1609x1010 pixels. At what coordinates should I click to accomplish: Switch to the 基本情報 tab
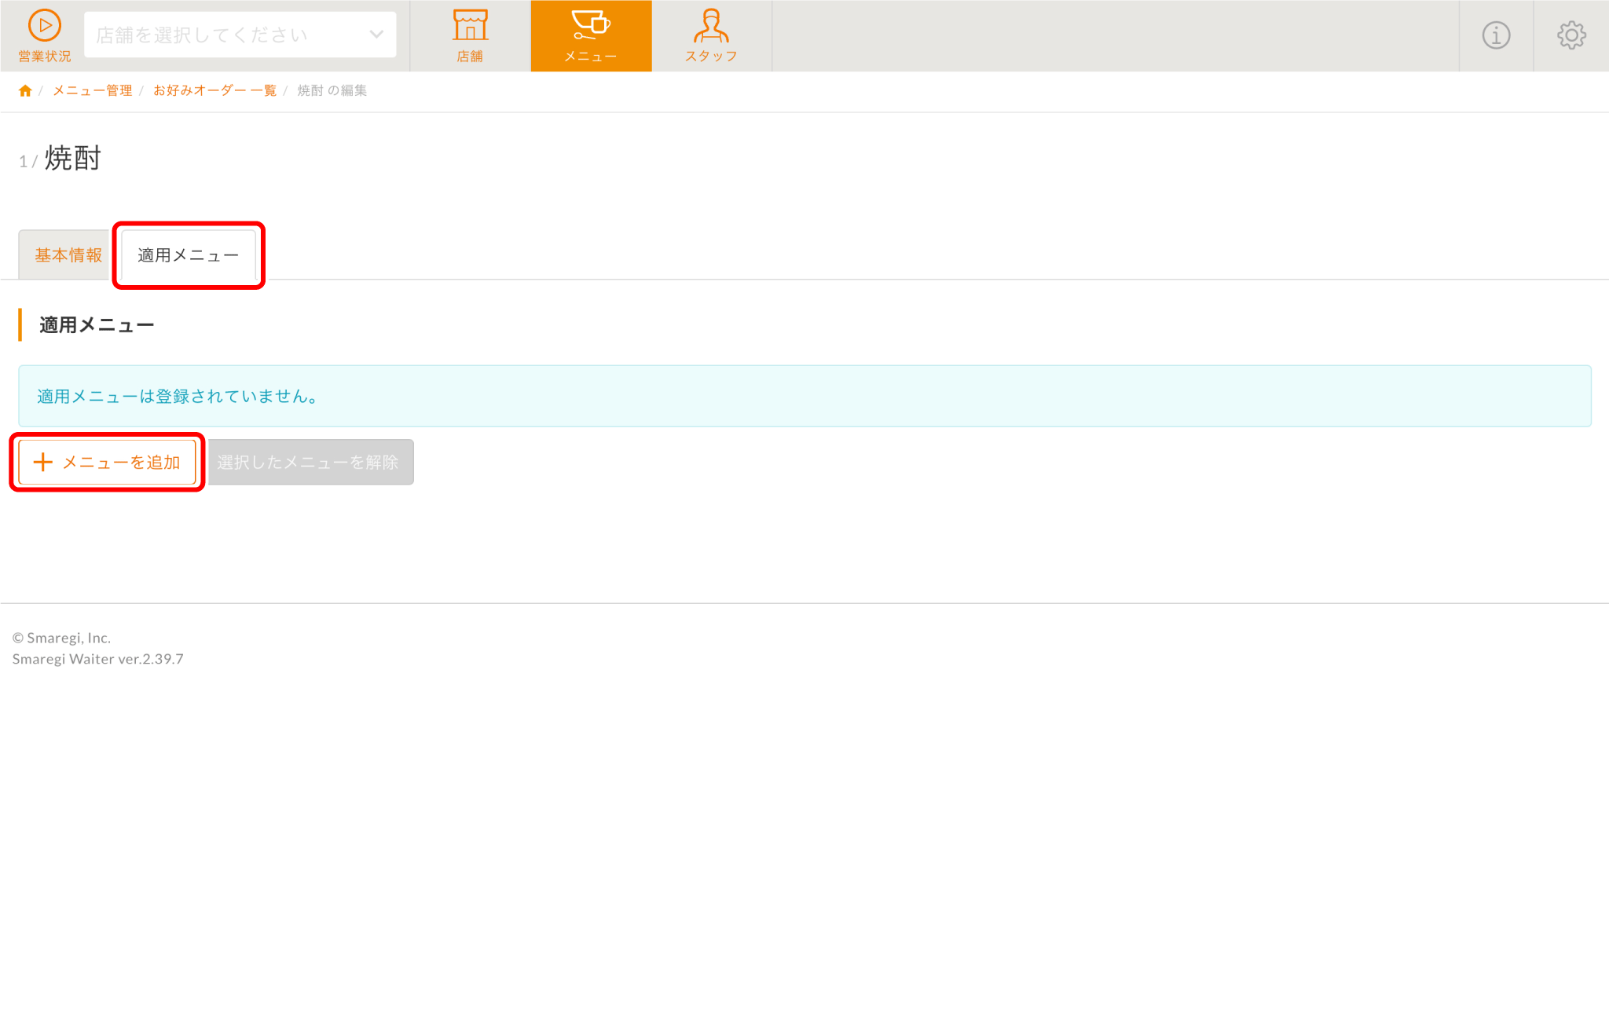coord(68,255)
